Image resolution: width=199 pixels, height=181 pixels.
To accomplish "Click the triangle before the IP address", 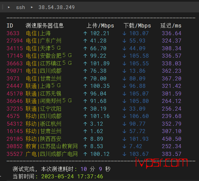I will (32, 7).
